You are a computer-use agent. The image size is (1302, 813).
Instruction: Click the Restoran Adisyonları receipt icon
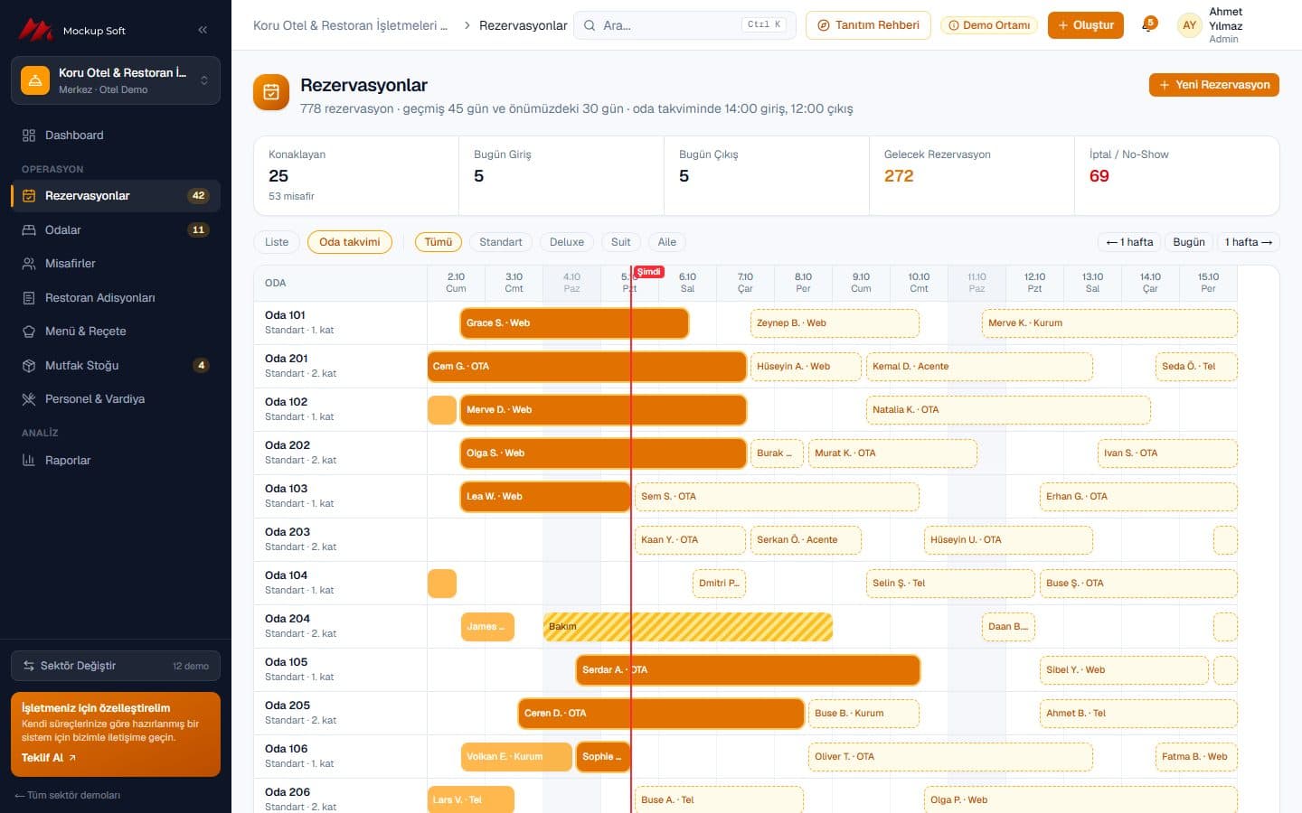coord(29,298)
